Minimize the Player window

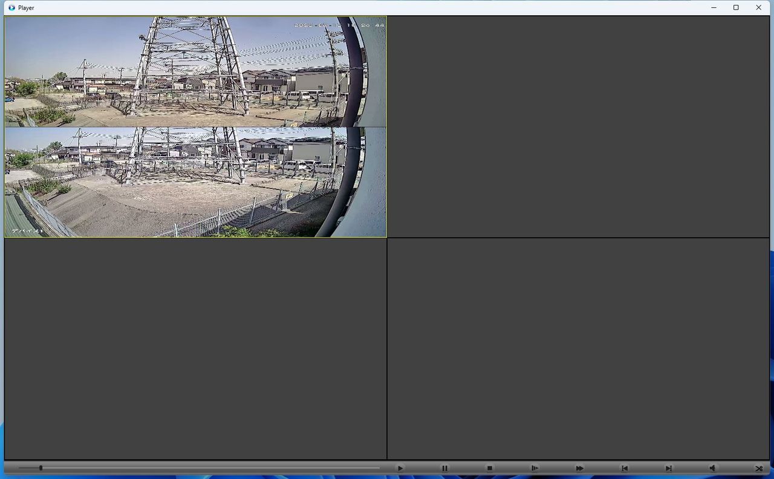tap(714, 8)
